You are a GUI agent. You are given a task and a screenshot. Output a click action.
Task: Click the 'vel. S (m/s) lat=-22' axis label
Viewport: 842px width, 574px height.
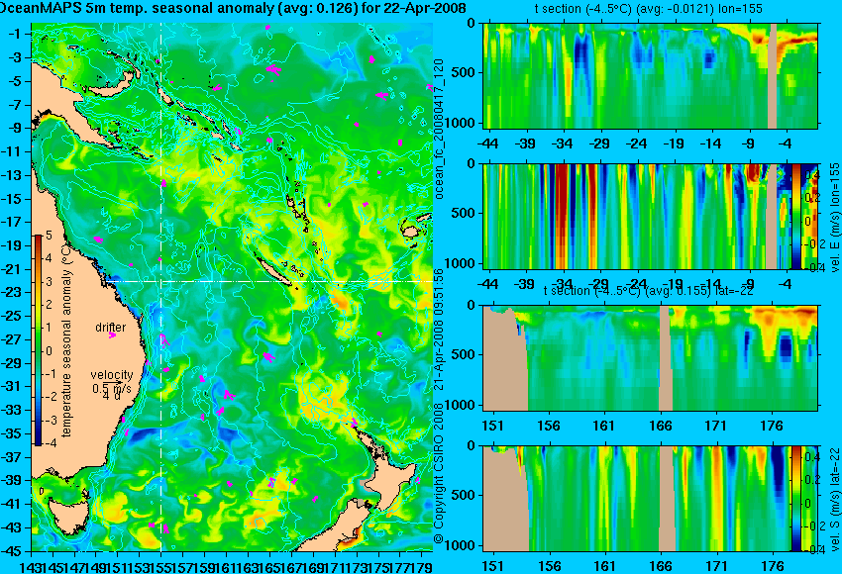[835, 500]
